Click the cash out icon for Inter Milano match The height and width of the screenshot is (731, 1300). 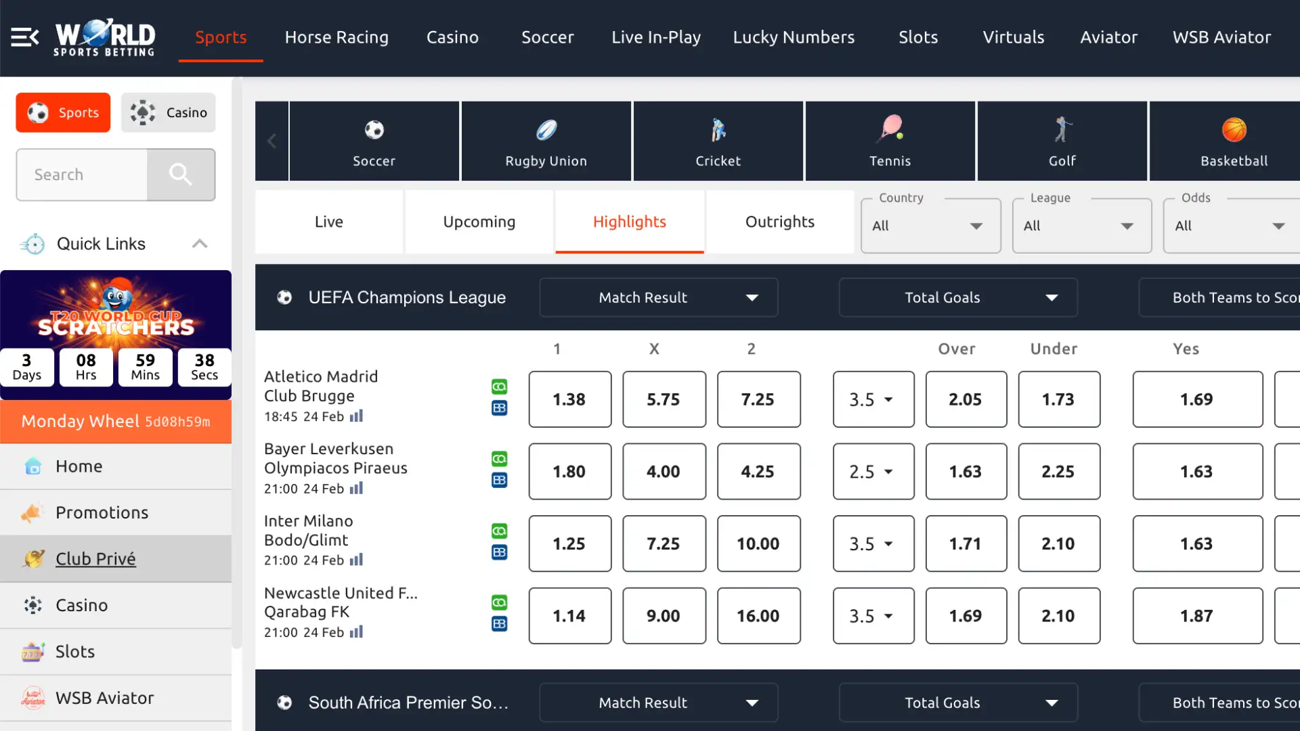pos(499,531)
